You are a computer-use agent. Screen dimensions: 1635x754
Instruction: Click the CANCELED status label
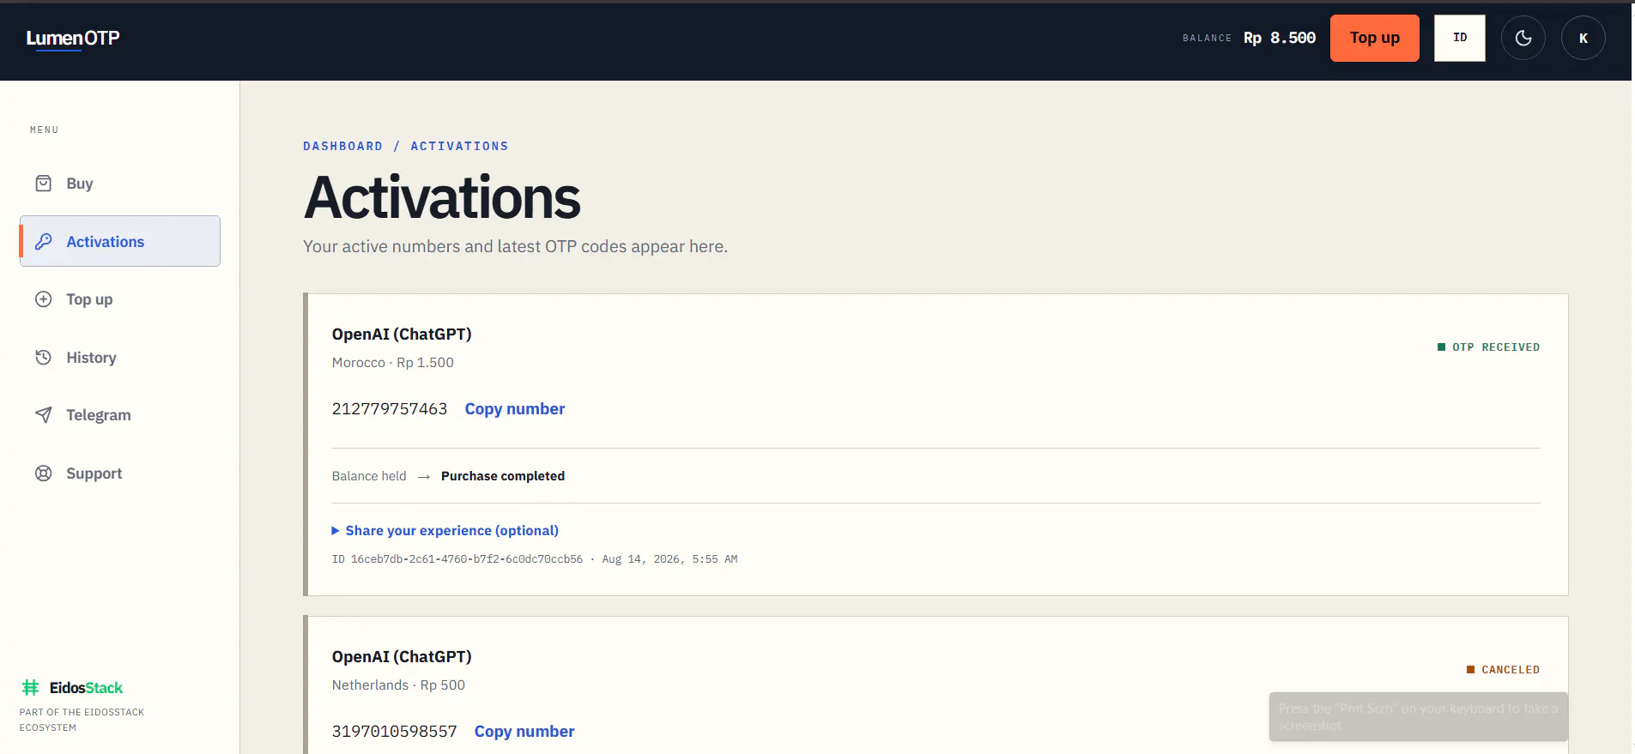(x=1504, y=669)
